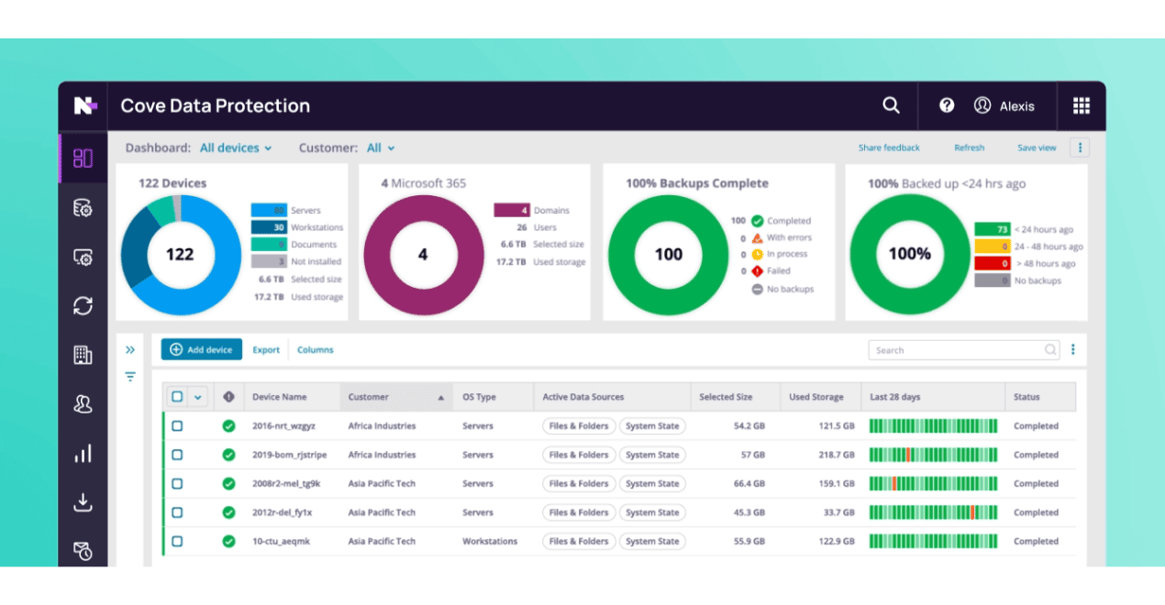Sort by the Customer column header
The width and height of the screenshot is (1165, 605).
[x=395, y=397]
